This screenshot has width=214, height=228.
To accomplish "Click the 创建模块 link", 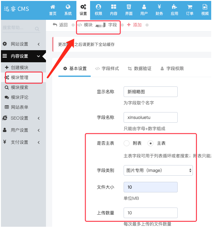I will (20, 68).
